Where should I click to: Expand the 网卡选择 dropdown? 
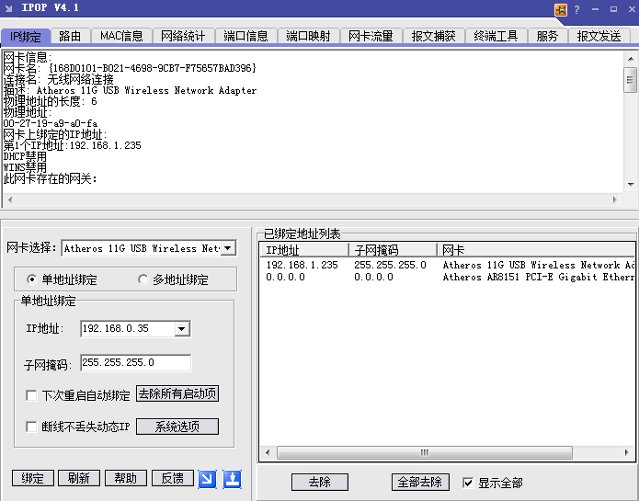[228, 248]
